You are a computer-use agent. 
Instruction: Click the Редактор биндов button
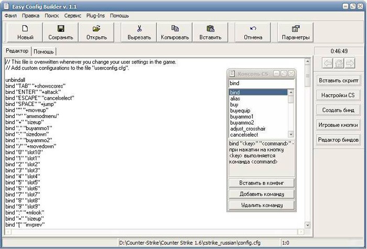tap(338, 140)
